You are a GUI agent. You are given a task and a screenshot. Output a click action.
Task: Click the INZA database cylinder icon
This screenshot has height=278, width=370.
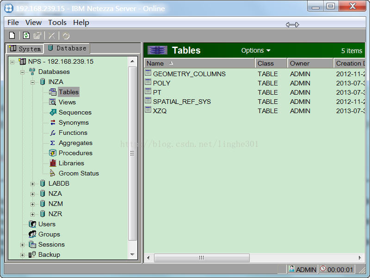click(x=43, y=82)
